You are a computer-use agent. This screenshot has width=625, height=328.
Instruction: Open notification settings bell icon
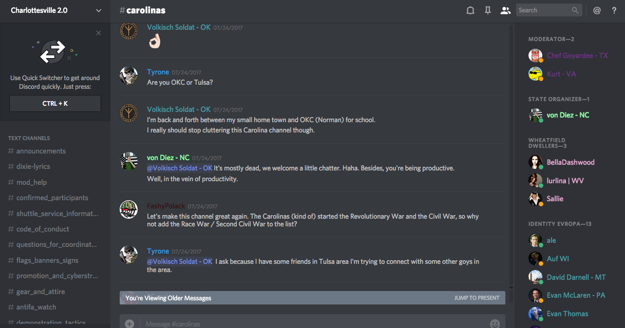click(470, 10)
